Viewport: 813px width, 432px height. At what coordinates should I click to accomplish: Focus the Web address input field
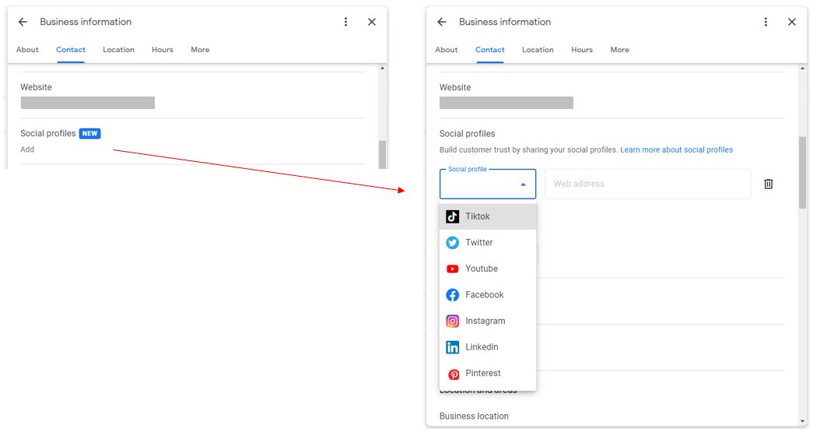(647, 184)
